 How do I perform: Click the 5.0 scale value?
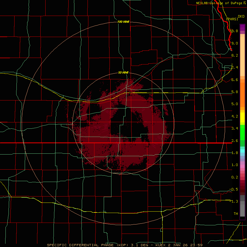point(235,104)
